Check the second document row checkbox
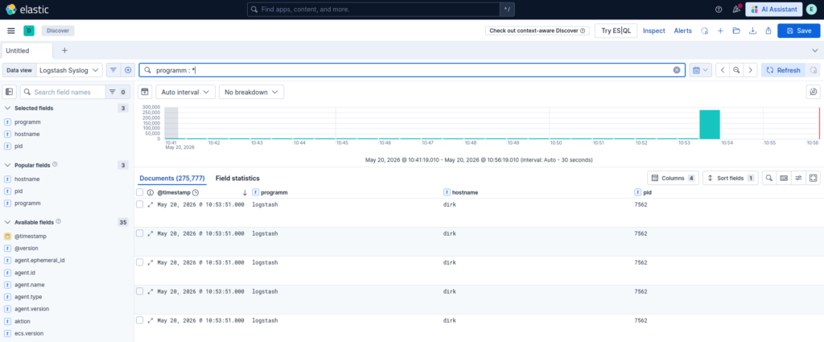This screenshot has width=824, height=342. point(139,233)
